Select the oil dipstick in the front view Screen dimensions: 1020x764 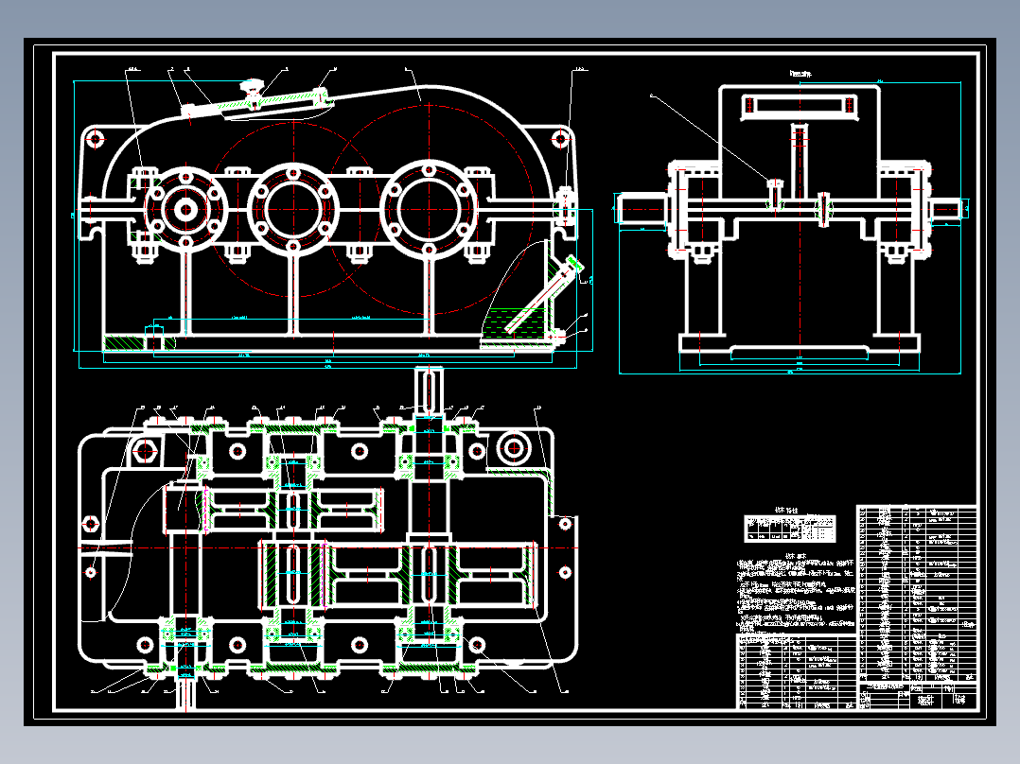(x=544, y=294)
